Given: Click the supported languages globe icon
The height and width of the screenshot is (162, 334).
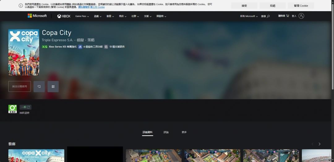Looking at the screenshot, I should (106, 47).
